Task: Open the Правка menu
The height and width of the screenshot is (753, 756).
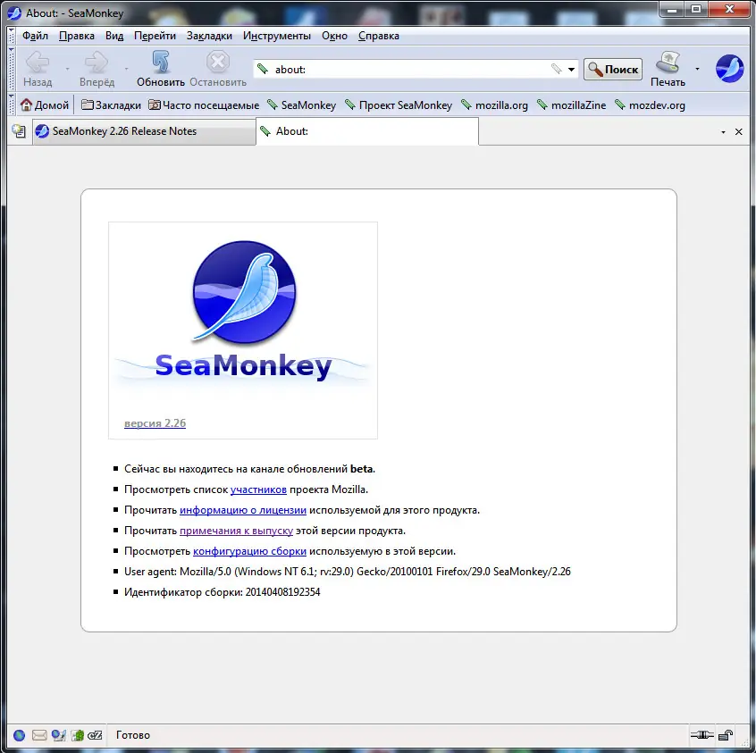Action: pyautogui.click(x=77, y=36)
